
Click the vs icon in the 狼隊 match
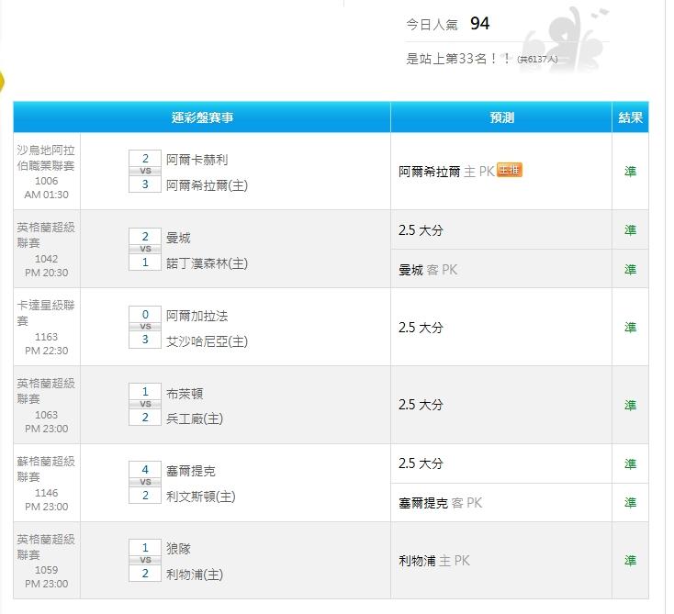point(145,561)
